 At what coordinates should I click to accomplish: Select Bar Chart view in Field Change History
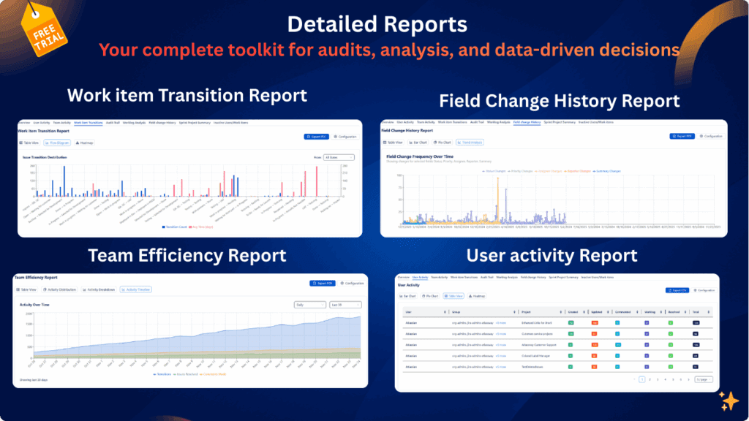420,142
